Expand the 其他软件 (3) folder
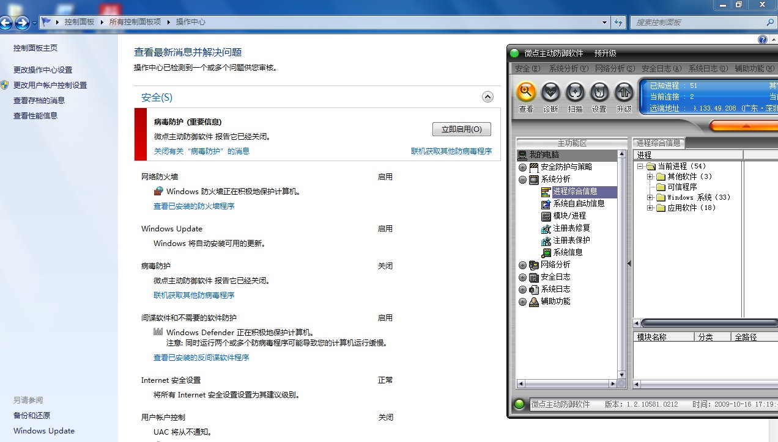The image size is (778, 442). (x=650, y=177)
